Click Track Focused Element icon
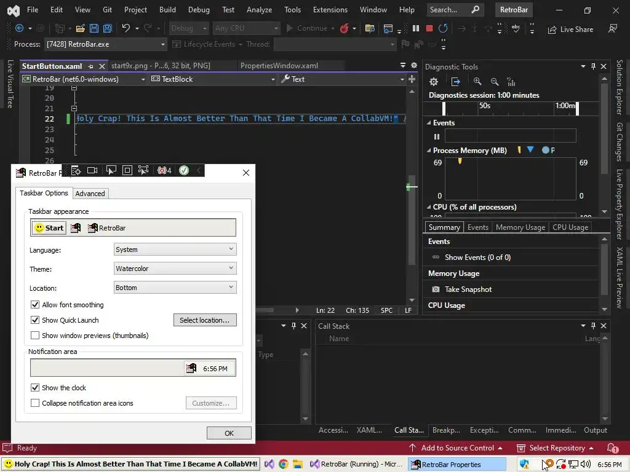 tap(143, 170)
